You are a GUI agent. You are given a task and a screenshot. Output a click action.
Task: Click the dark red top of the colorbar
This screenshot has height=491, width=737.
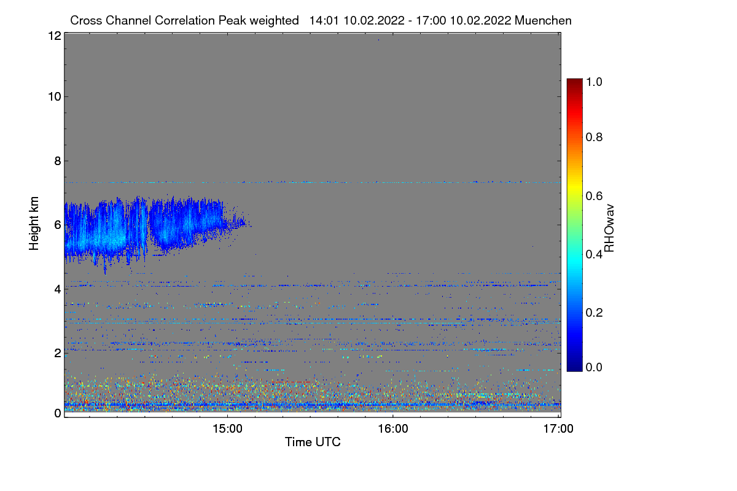tap(574, 83)
